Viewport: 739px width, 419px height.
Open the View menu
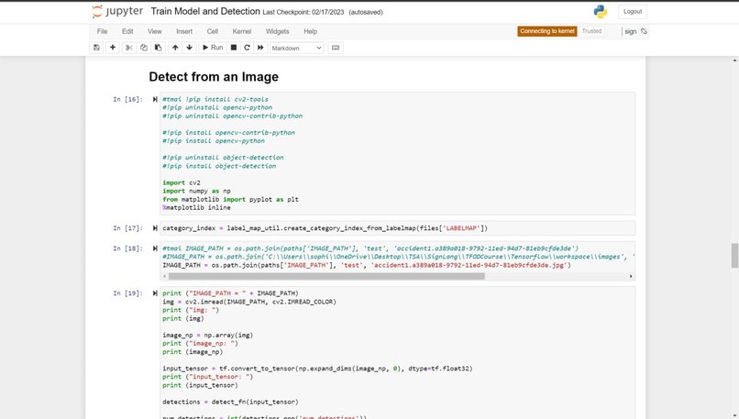pyautogui.click(x=155, y=31)
